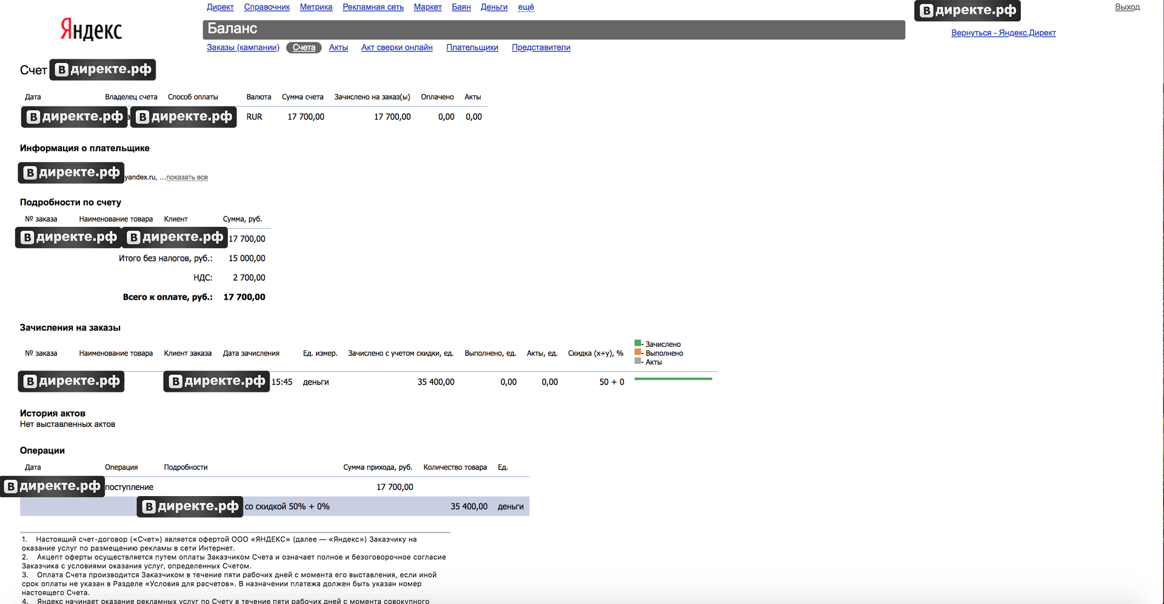Image resolution: width=1164 pixels, height=604 pixels.
Task: Go to Метрика in the top bar
Action: pos(316,7)
